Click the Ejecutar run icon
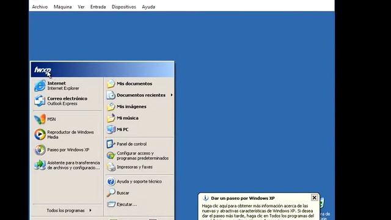Viewport: 391px width, 220px height. pos(111,204)
